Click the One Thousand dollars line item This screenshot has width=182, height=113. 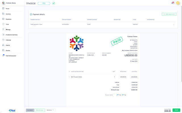76,77
